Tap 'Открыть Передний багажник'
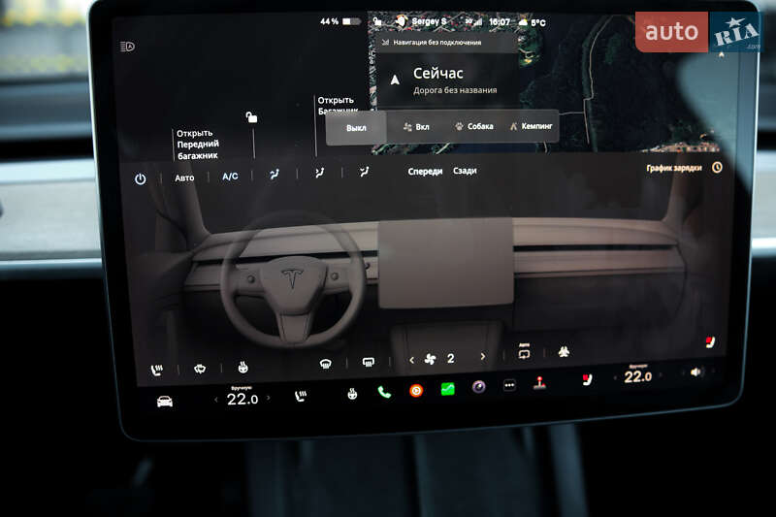This screenshot has width=776, height=517. [x=198, y=144]
